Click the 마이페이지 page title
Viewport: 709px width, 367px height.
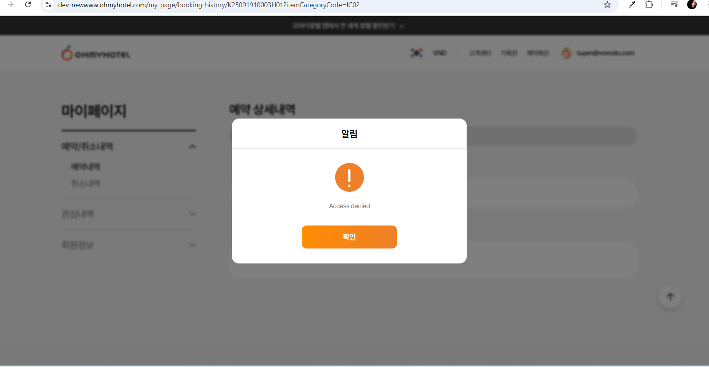[x=94, y=111]
